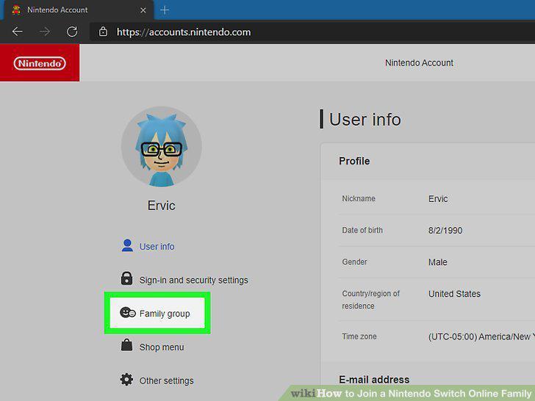Click the Date of birth label
Image resolution: width=535 pixels, height=401 pixels.
(362, 230)
